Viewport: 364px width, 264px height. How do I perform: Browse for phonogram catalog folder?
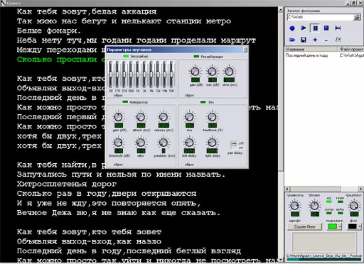click(357, 17)
